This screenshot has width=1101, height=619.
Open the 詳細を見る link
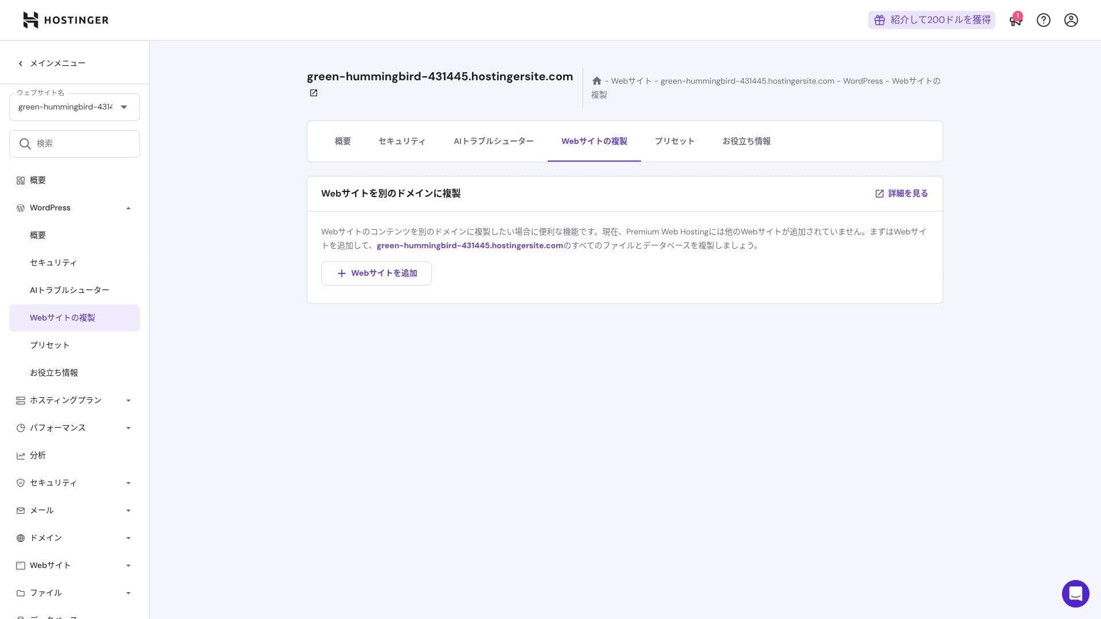tap(901, 194)
